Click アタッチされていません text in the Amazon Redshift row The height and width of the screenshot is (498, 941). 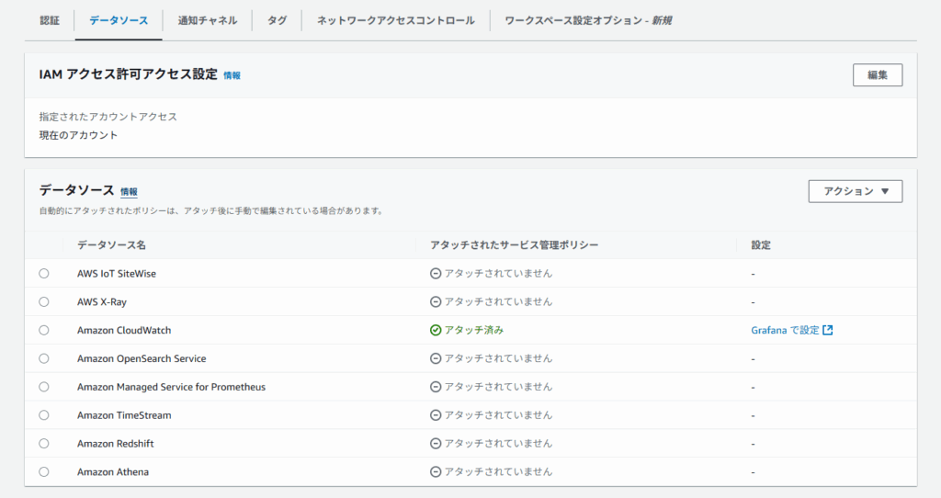[x=498, y=444]
